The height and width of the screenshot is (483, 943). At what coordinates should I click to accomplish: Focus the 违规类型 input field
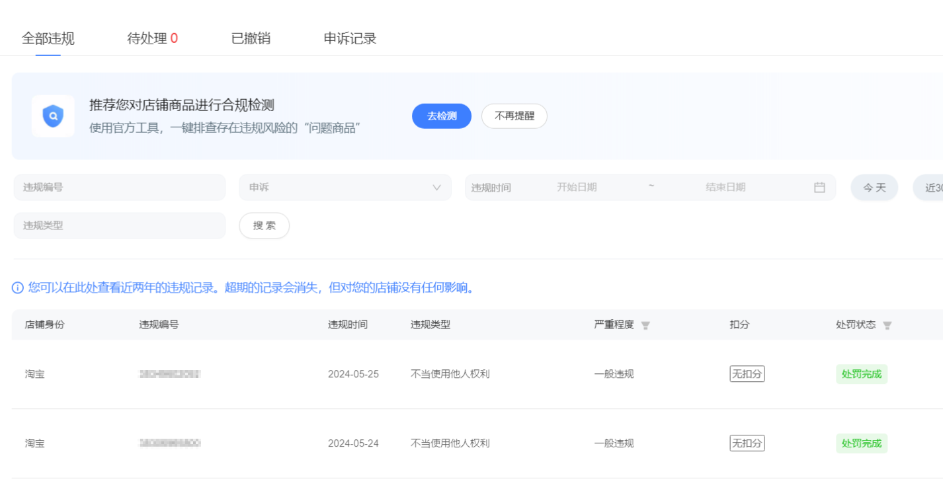coord(120,226)
